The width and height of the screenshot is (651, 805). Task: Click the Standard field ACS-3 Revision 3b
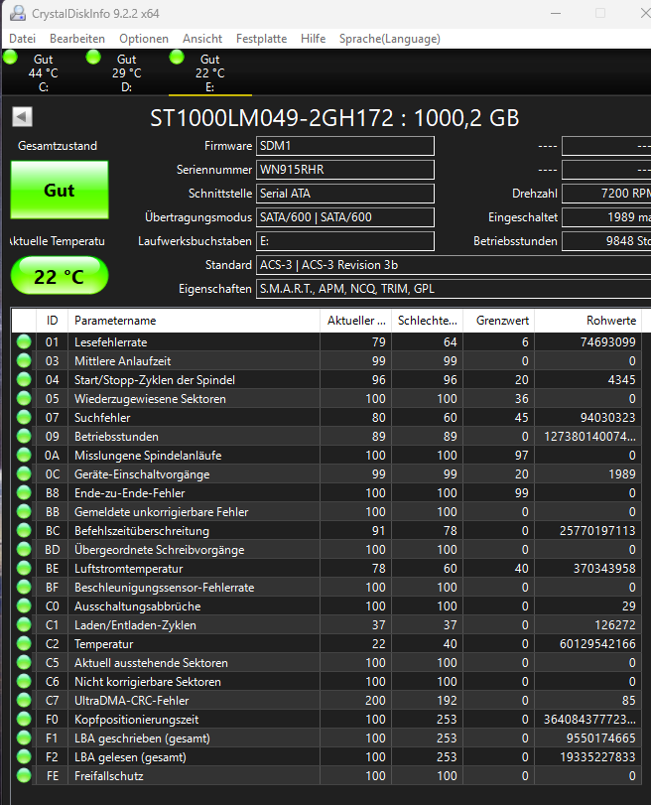pos(454,265)
